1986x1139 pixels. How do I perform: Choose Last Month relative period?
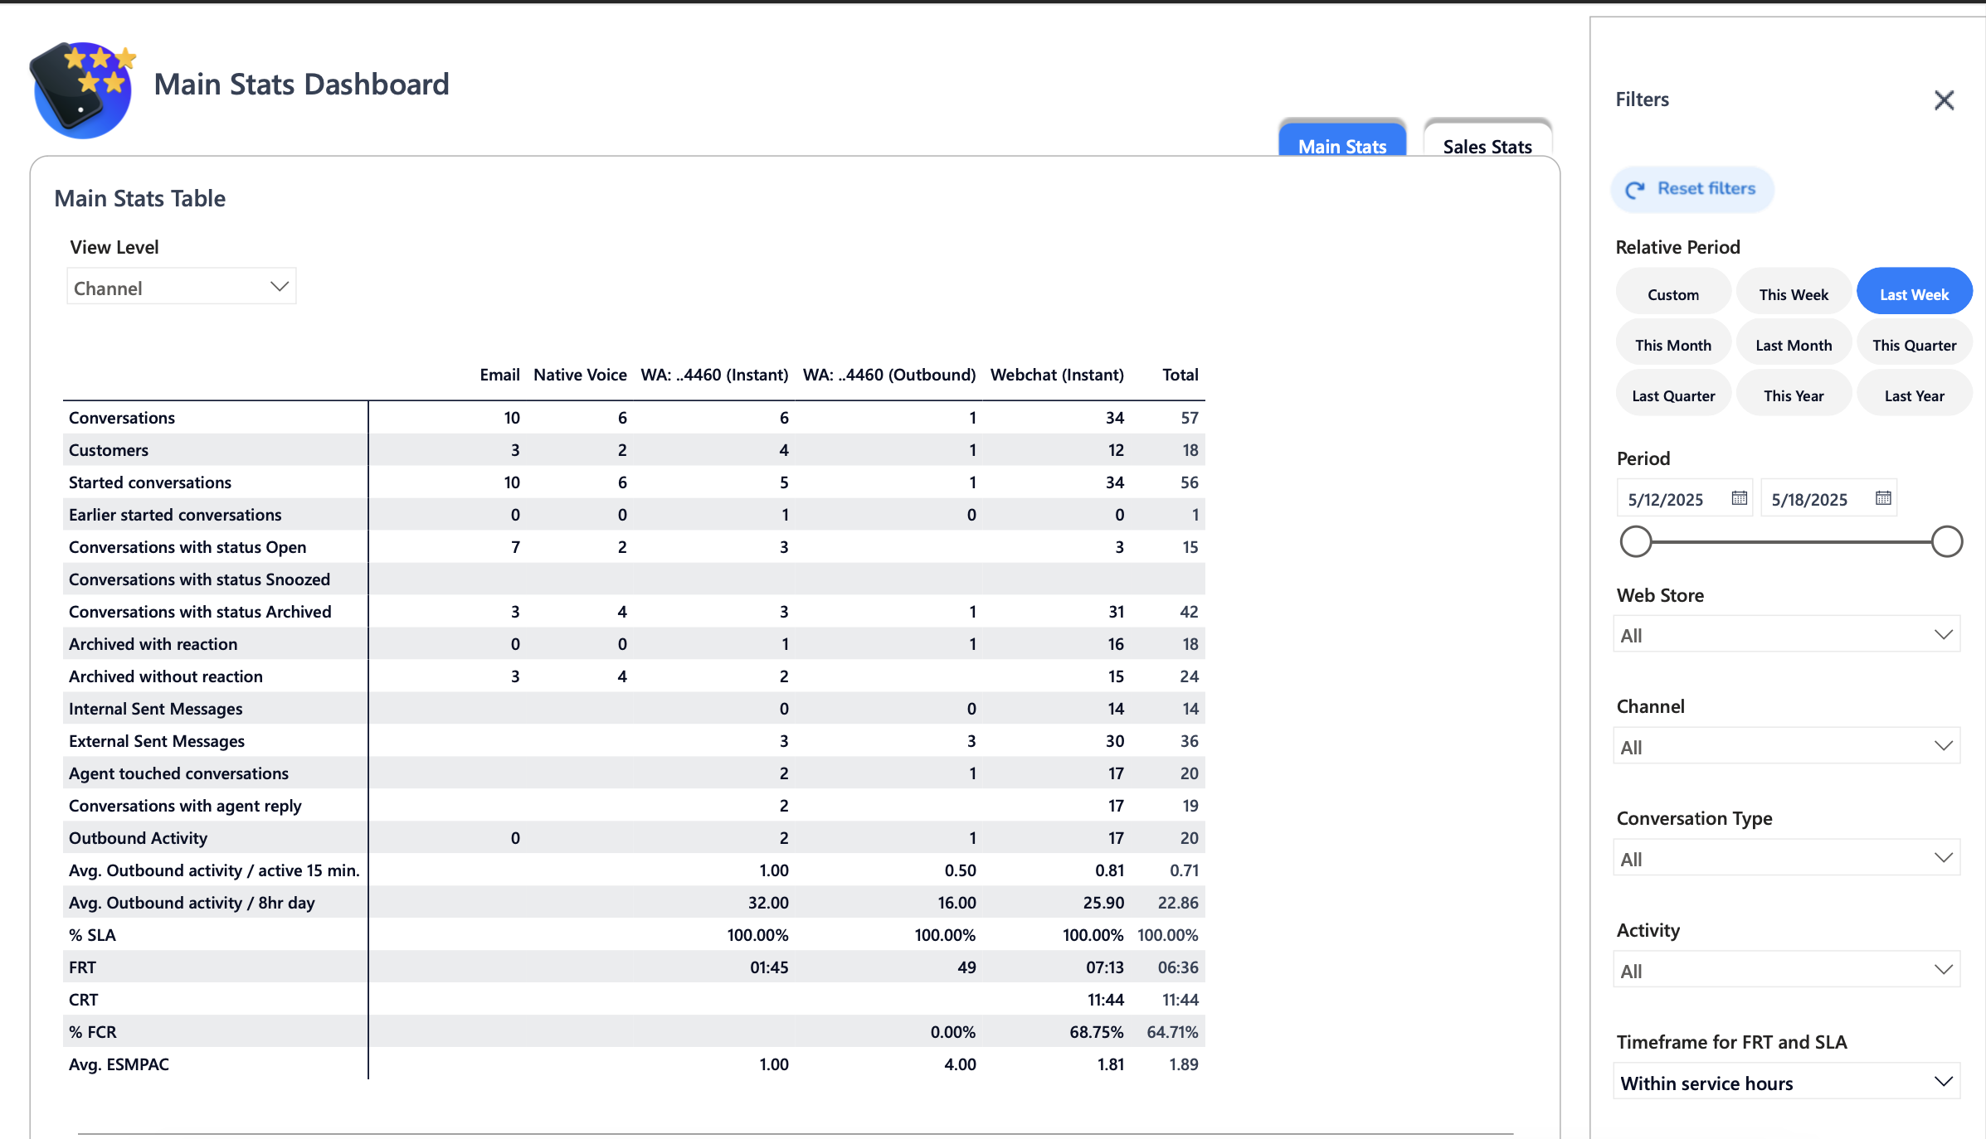point(1793,345)
